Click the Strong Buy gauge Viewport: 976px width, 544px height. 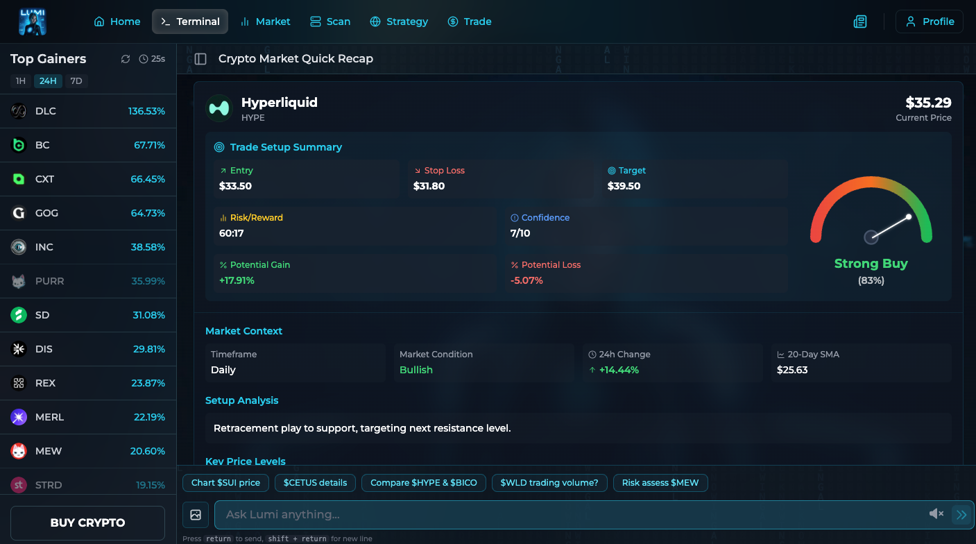tap(871, 212)
